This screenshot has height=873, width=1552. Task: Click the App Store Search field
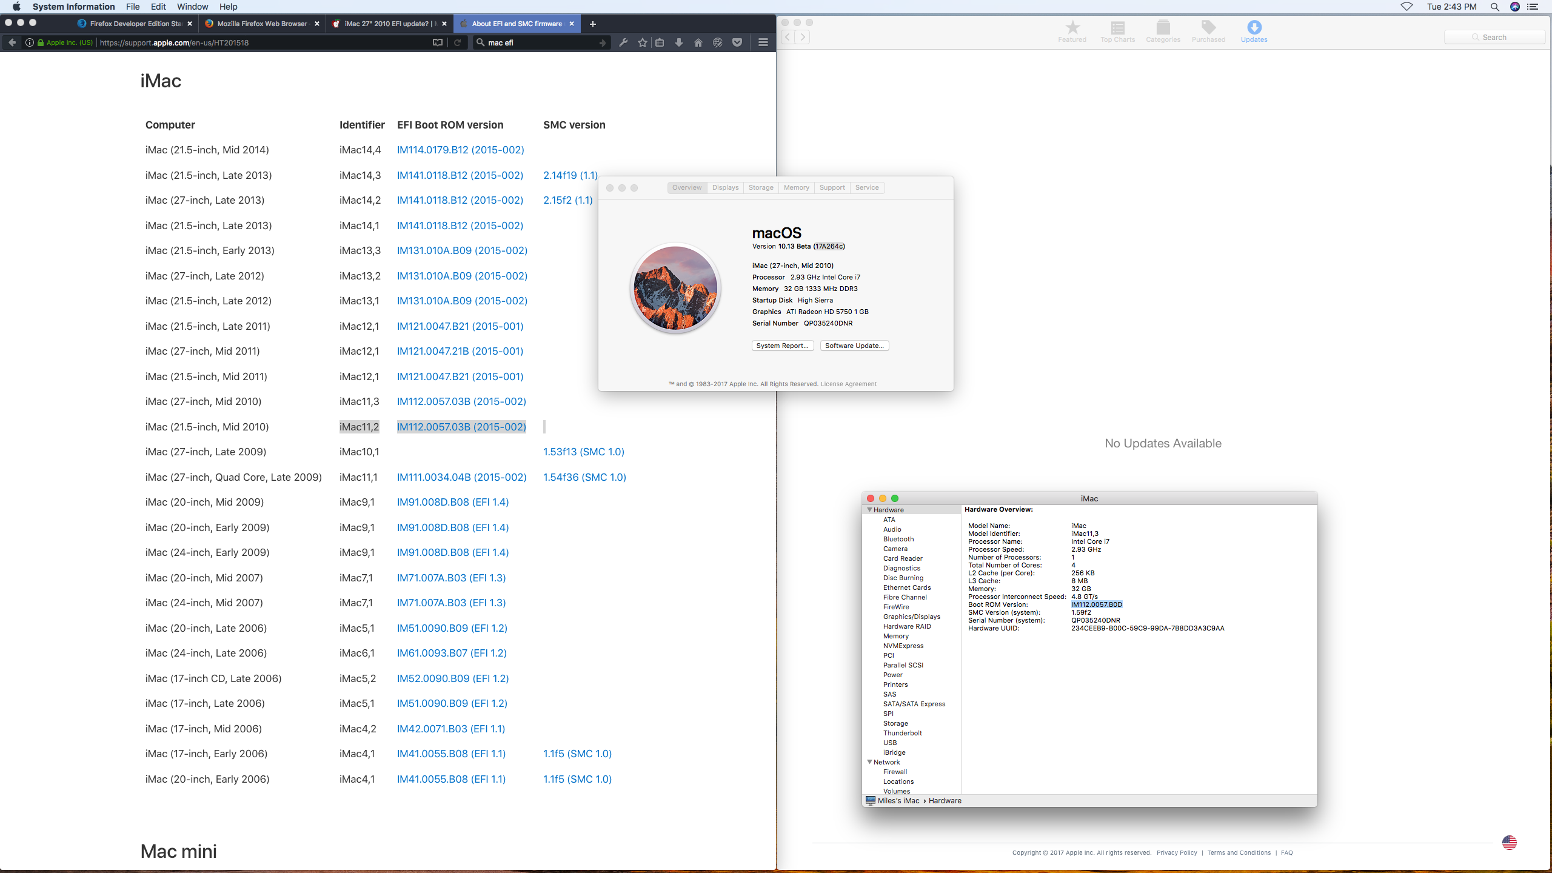point(1494,37)
